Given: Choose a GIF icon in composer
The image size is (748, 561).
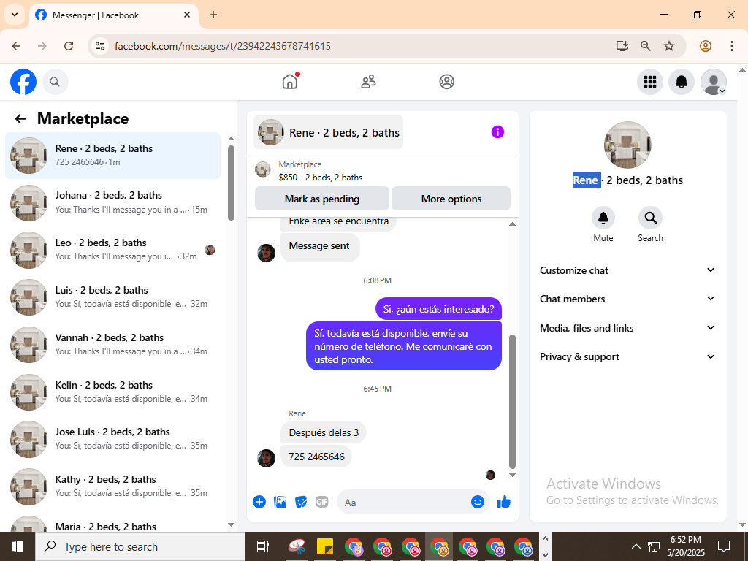Looking at the screenshot, I should 322,502.
